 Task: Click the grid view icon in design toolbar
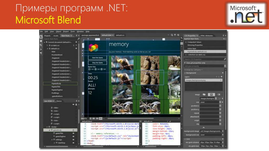[94, 118]
